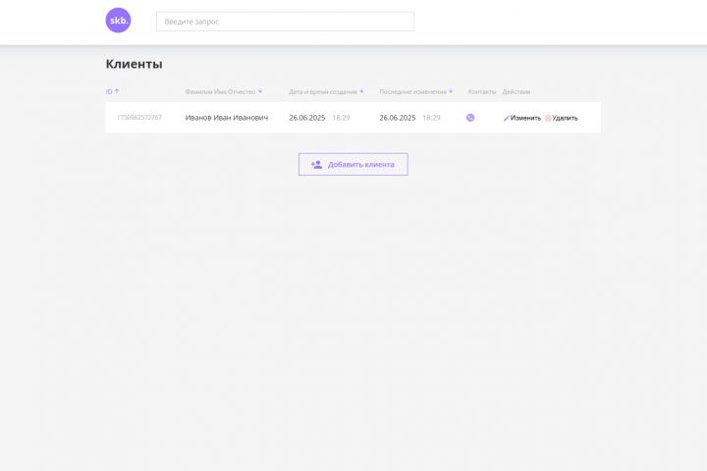The height and width of the screenshot is (471, 707).
Task: Click the sort arrow beside Фамилия Имя Отчество
Action: click(260, 91)
